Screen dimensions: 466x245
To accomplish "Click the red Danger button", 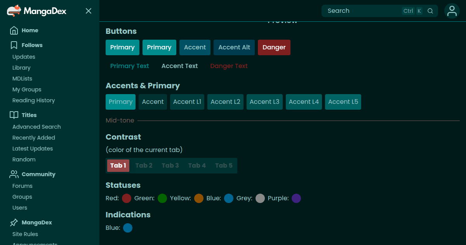I will (x=274, y=47).
